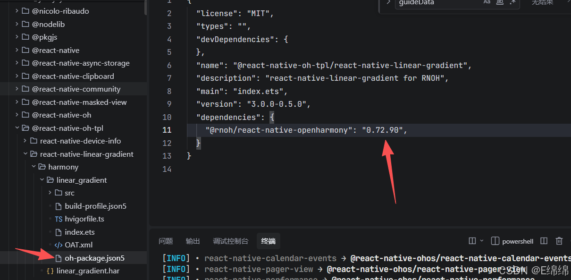Expand the @react-native folder chevron
The height and width of the screenshot is (280, 571).
pos(17,50)
